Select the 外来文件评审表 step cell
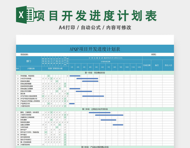The height and width of the screenshot is (148, 190). 31,78
